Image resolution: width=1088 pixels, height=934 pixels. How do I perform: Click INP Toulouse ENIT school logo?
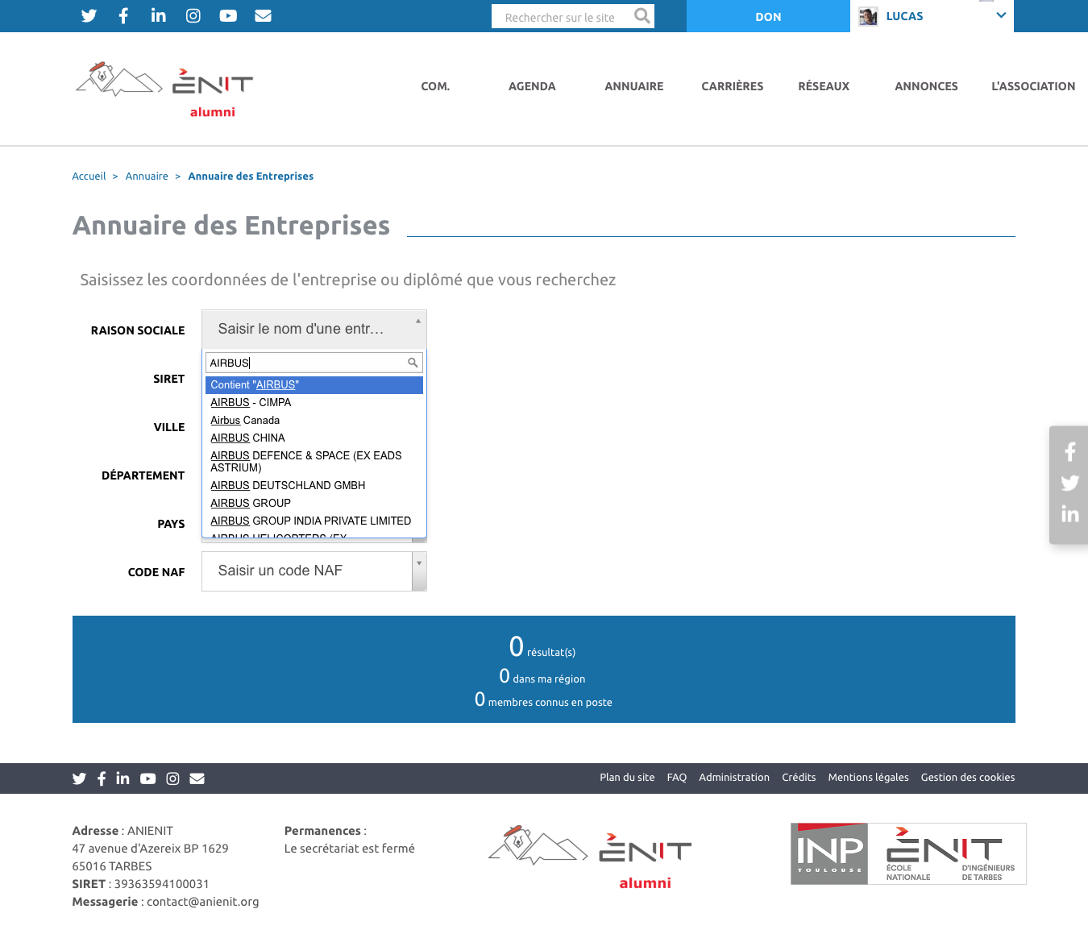908,853
